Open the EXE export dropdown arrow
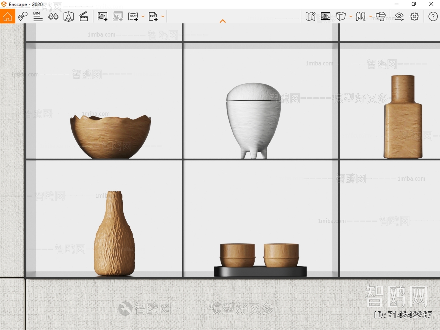440x330 pixels. (x=163, y=16)
